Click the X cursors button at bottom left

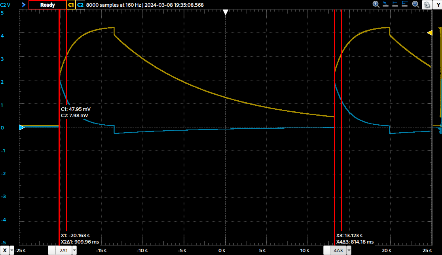pyautogui.click(x=5, y=251)
